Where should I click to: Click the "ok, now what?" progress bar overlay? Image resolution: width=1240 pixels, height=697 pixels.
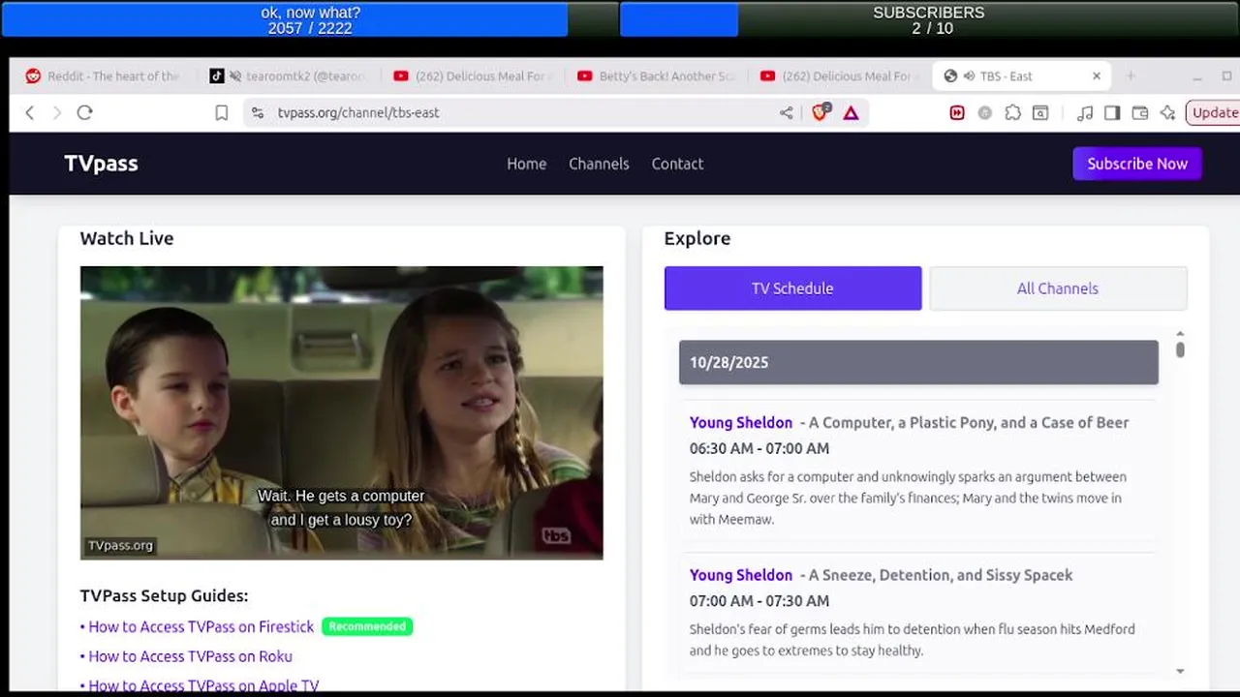click(x=310, y=19)
